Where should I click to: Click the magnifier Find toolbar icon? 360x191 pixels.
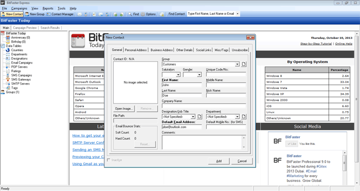click(x=130, y=14)
